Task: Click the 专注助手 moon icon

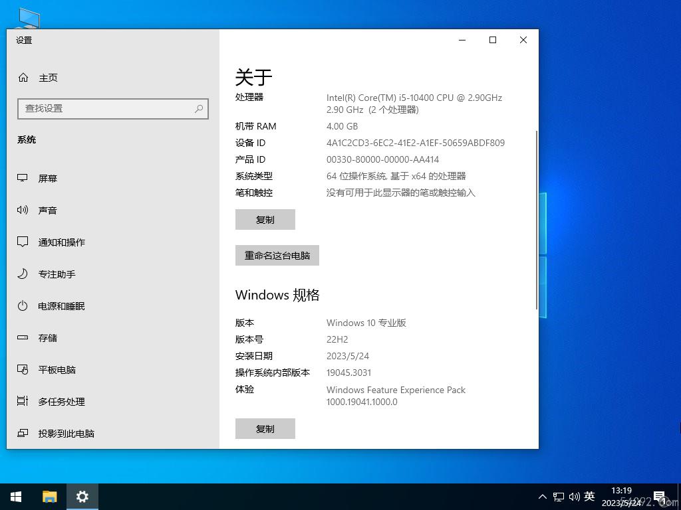Action: (x=23, y=274)
